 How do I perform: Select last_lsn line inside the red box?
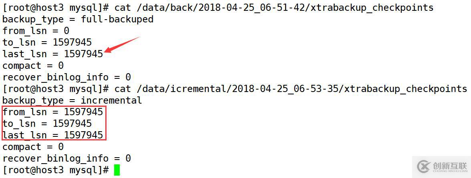point(52,135)
